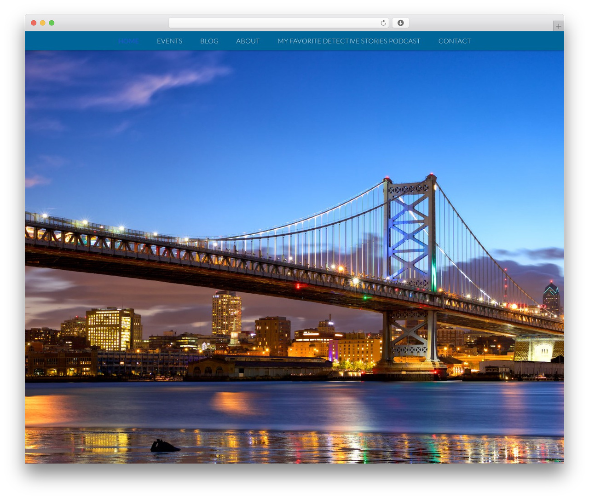
Task: Open the BLOG menu item
Action: (209, 41)
